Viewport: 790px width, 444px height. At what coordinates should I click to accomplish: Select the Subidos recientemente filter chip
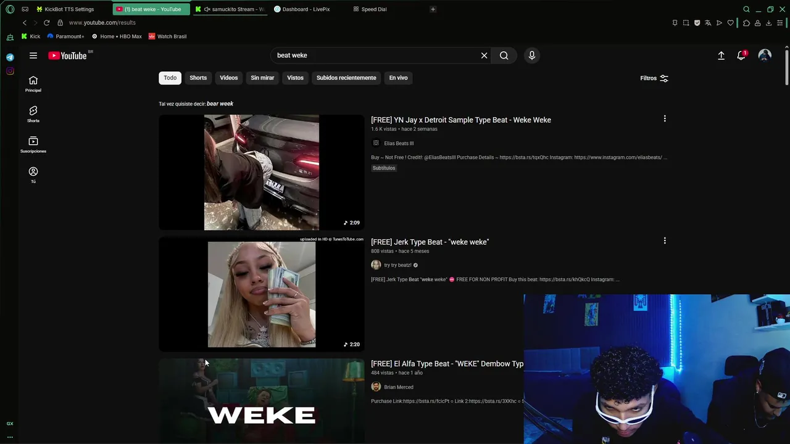346,78
